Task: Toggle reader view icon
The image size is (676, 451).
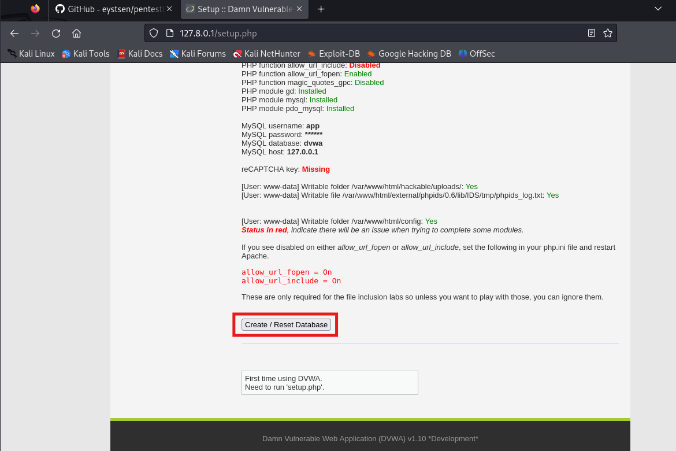Action: 592,33
